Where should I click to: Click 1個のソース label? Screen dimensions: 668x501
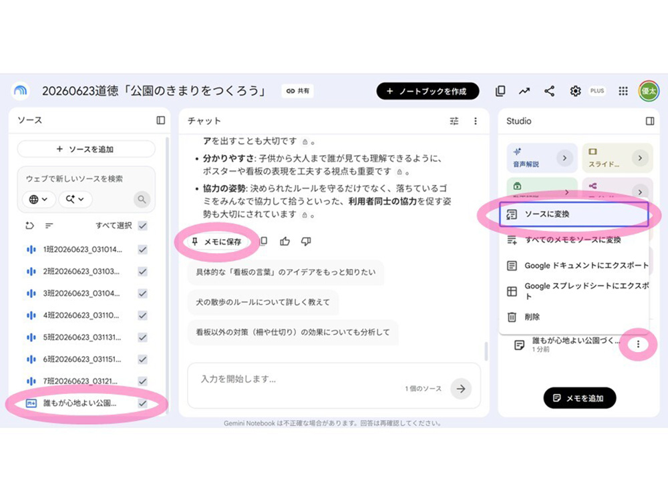423,389
